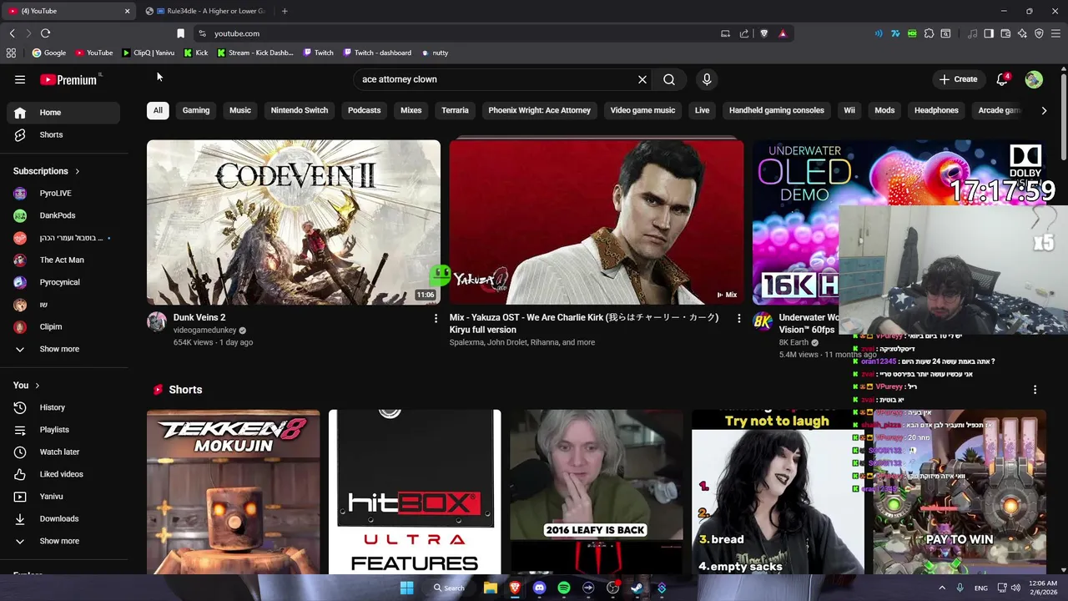Viewport: 1068px width, 601px height.
Task: Open videogamedunkey channel avatar
Action: pos(157,322)
